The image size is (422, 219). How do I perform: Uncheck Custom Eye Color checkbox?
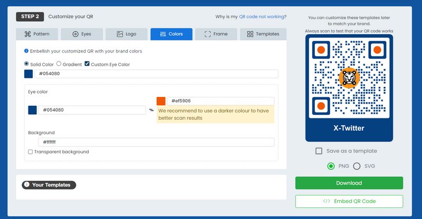87,64
